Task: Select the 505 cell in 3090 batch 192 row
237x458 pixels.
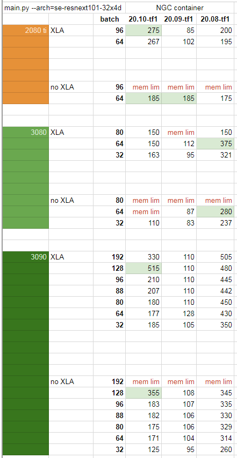Action: coord(215,257)
